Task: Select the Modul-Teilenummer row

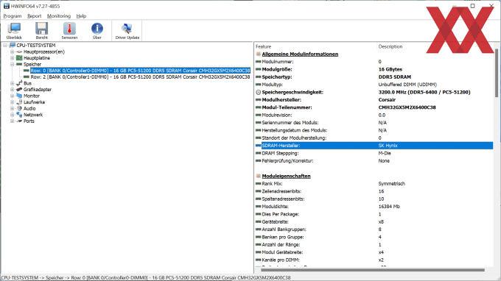Action: pos(374,107)
